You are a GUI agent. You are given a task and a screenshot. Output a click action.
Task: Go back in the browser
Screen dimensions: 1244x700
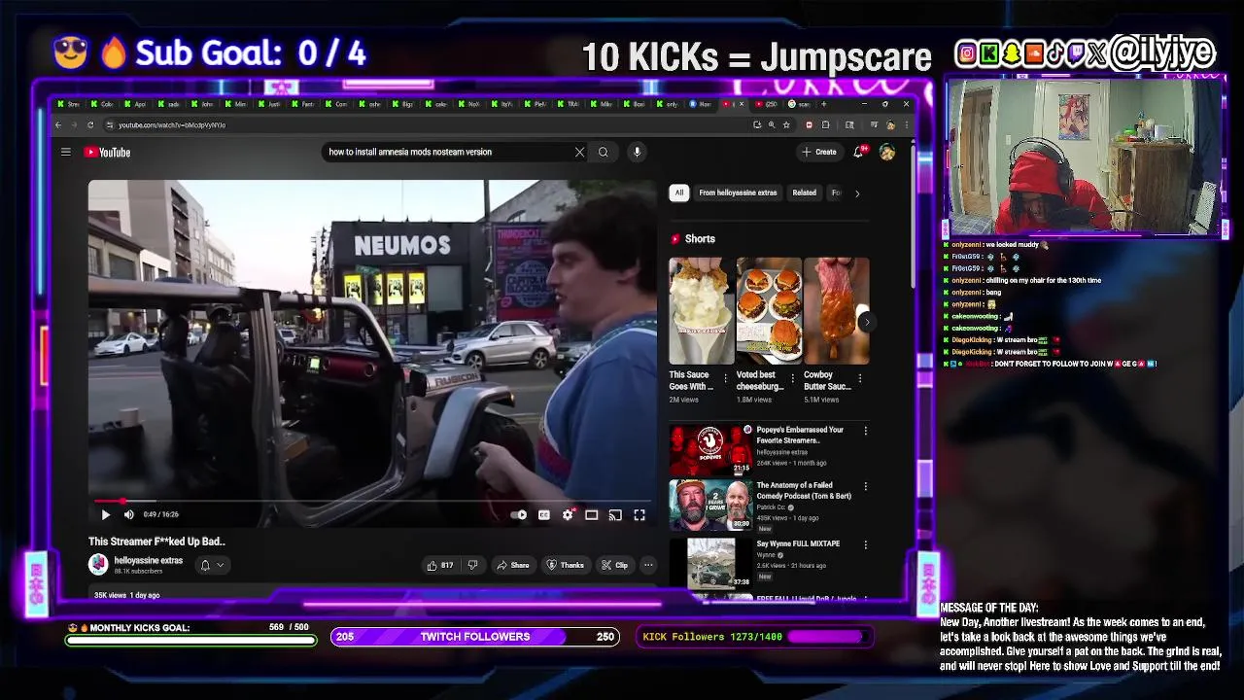tap(58, 124)
